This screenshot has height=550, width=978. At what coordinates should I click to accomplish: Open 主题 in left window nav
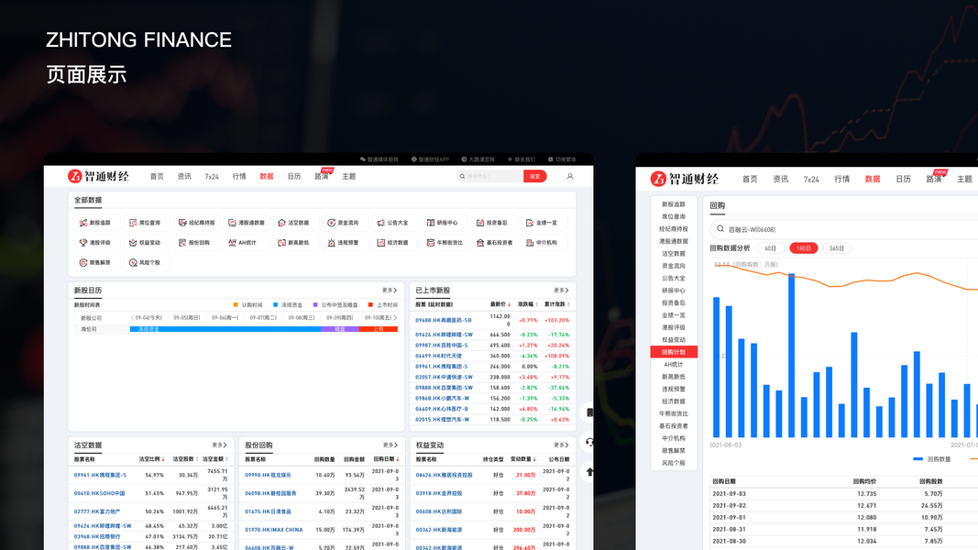click(x=348, y=177)
